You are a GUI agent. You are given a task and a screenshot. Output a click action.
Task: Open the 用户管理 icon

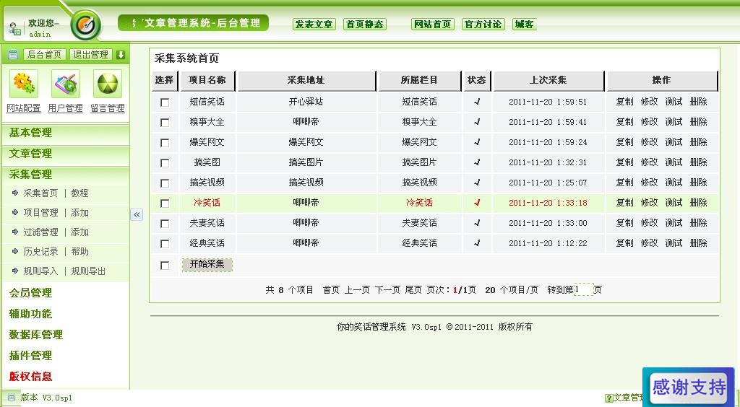pyautogui.click(x=66, y=84)
